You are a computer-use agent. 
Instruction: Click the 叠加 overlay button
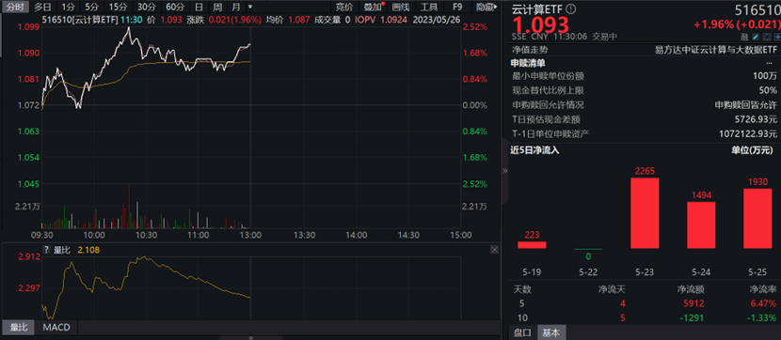click(373, 7)
